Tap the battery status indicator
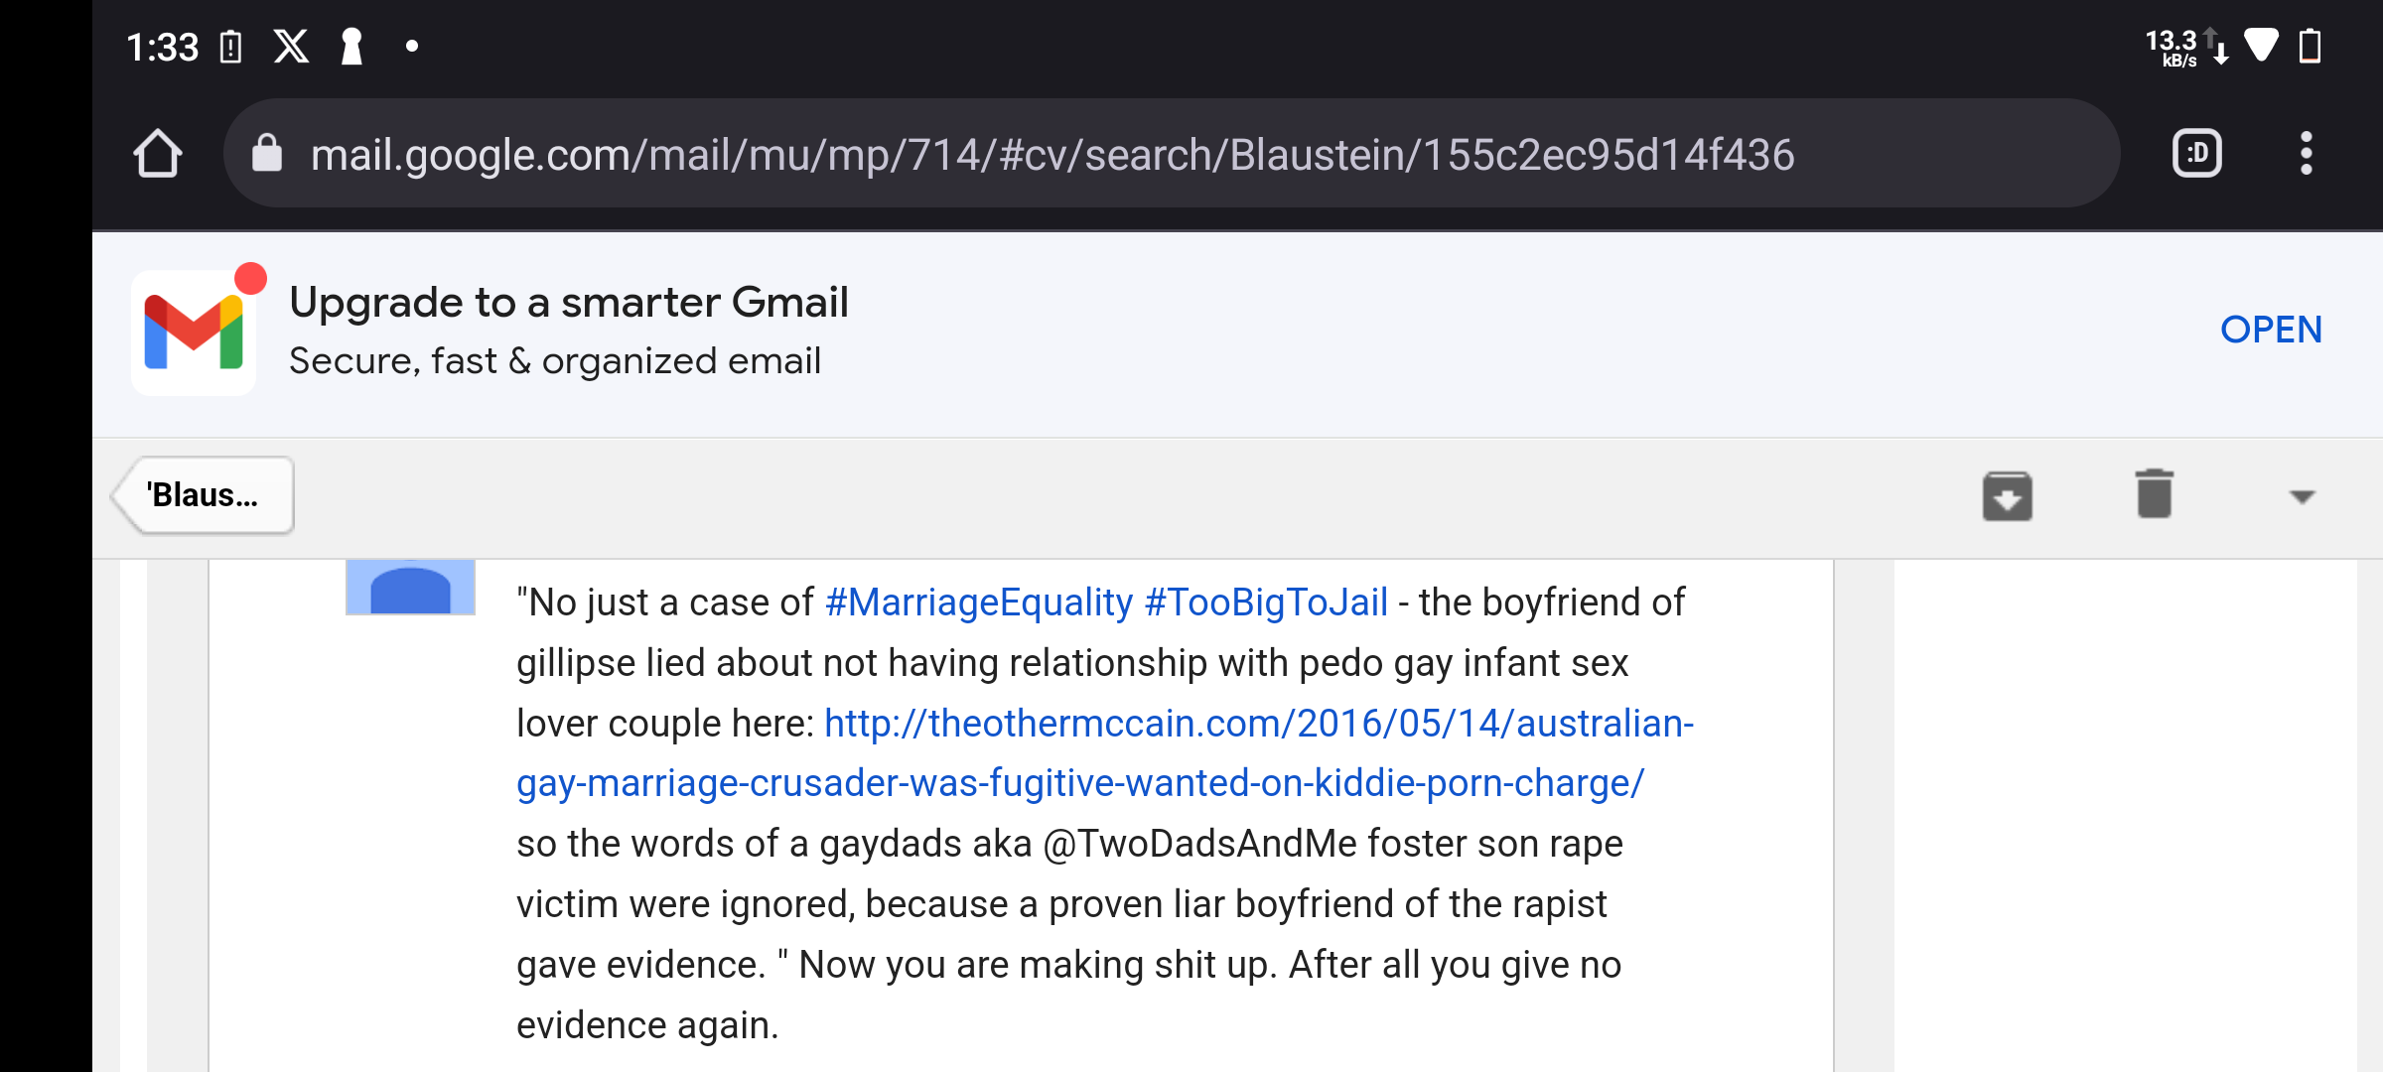Image resolution: width=2383 pixels, height=1072 pixels. [x=2310, y=47]
